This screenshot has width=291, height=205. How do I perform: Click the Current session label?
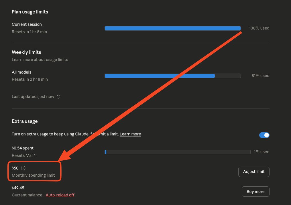[27, 25]
